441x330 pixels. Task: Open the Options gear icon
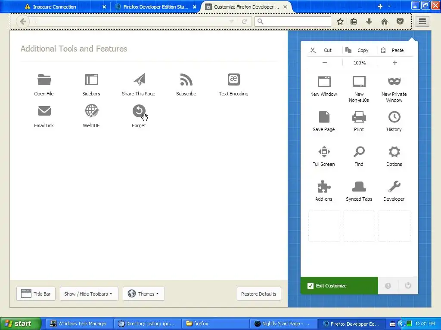394,152
